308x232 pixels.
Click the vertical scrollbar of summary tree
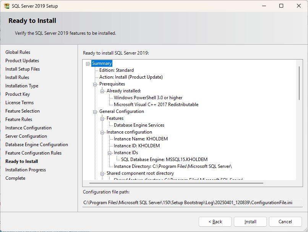299,83
